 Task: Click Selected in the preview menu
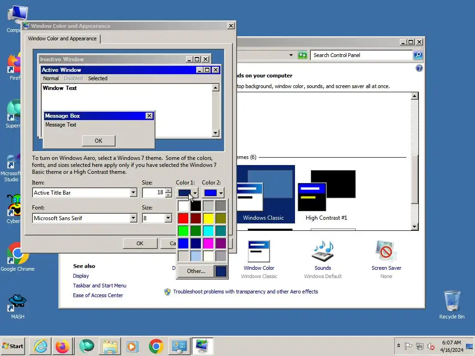pyautogui.click(x=98, y=78)
